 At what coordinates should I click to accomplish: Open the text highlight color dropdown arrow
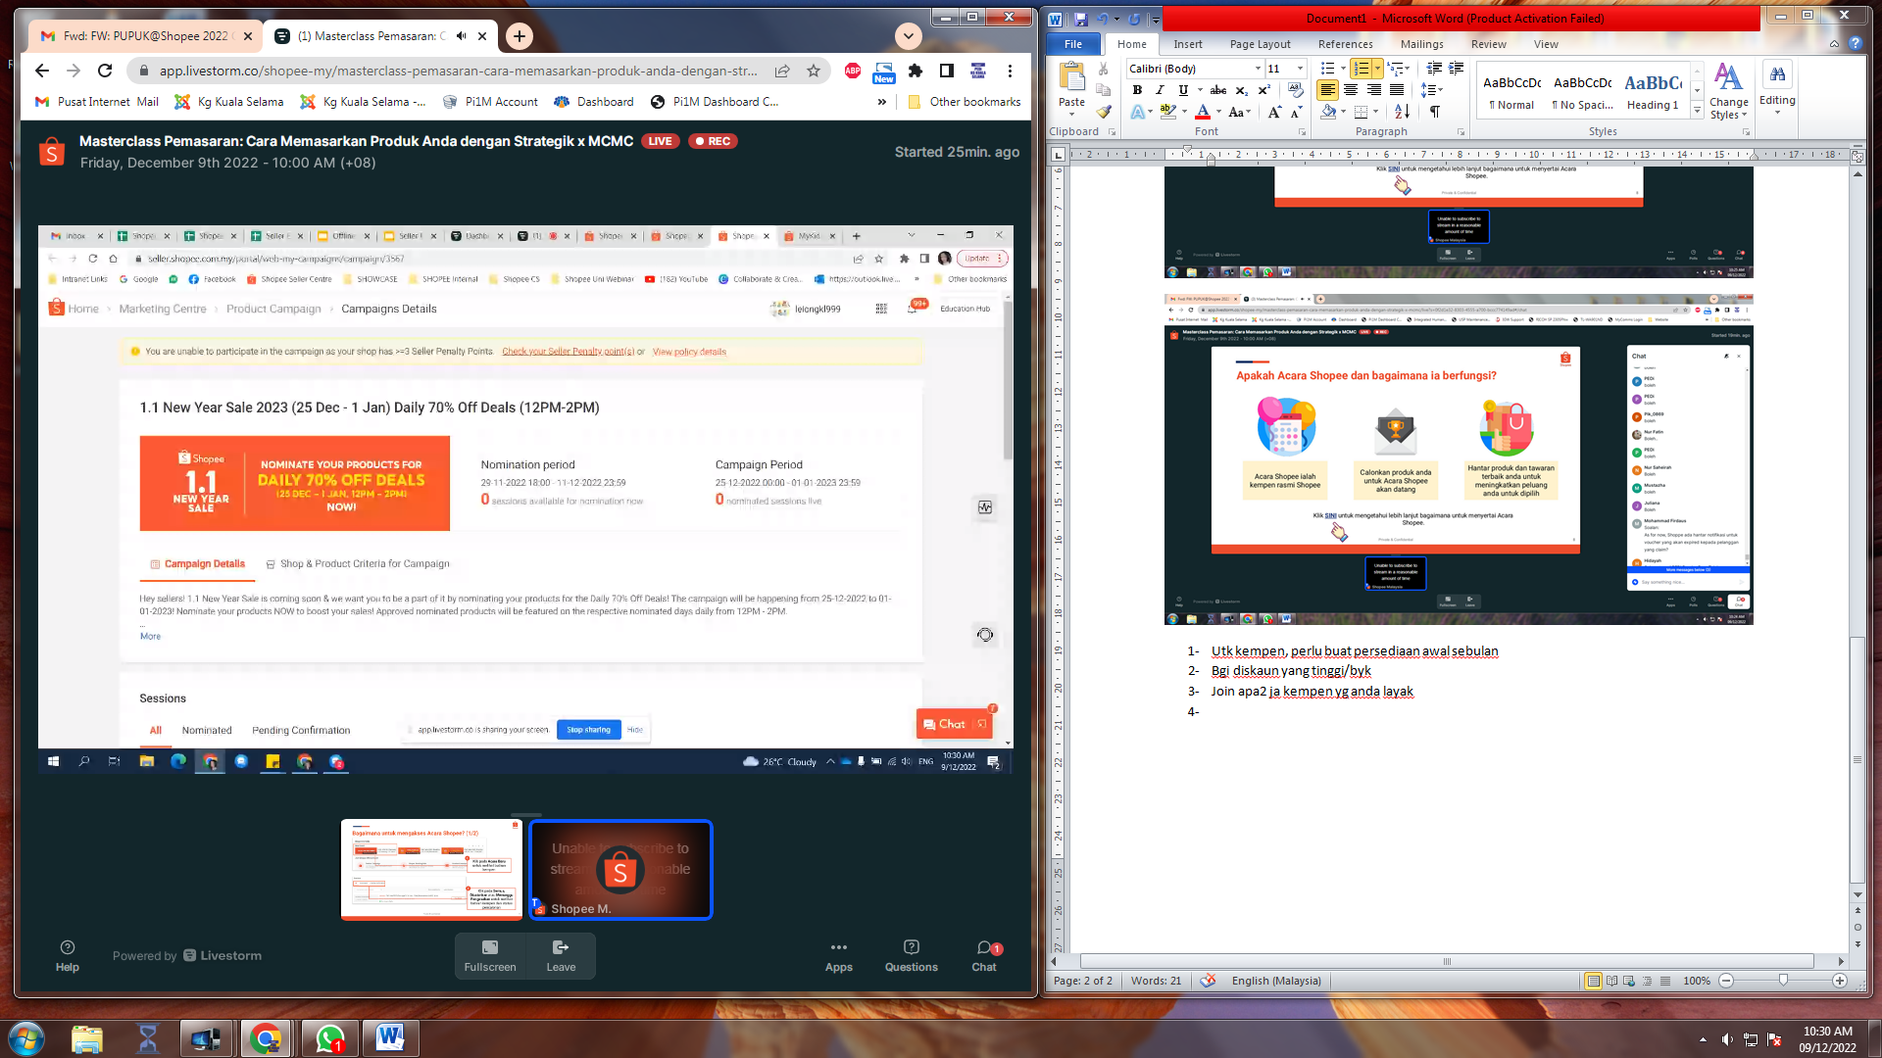[1184, 113]
